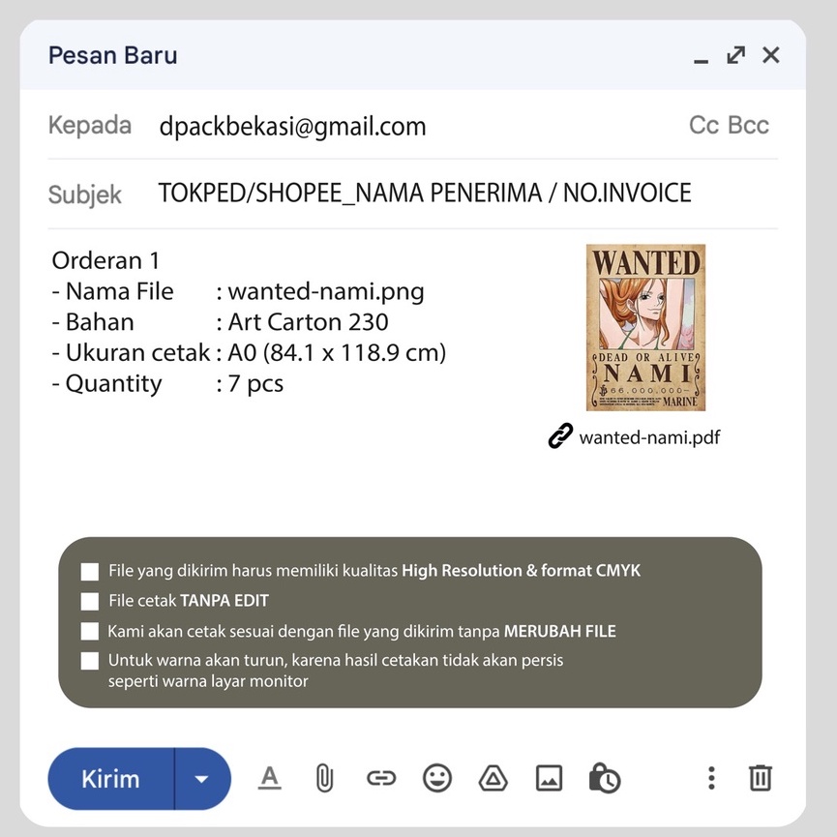This screenshot has width=837, height=837.
Task: Attach a file with the paperclip icon
Action: coord(324,778)
